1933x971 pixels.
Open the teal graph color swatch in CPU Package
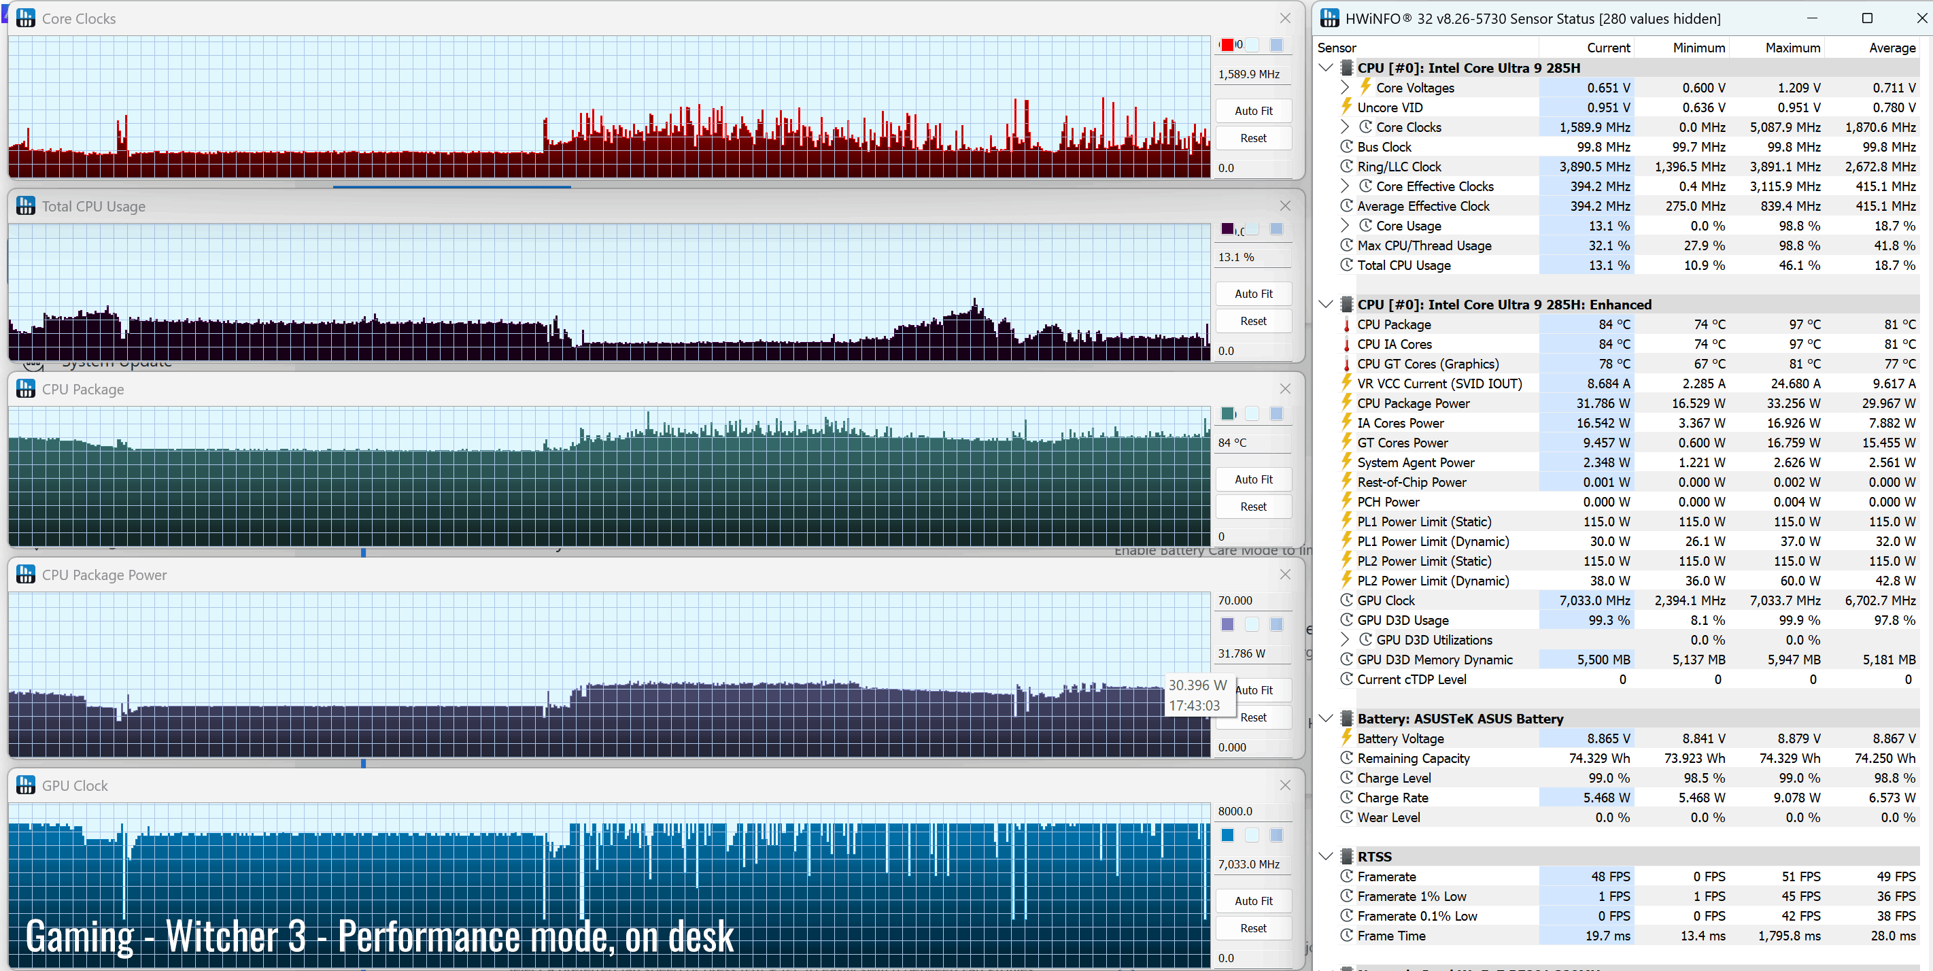coord(1228,413)
